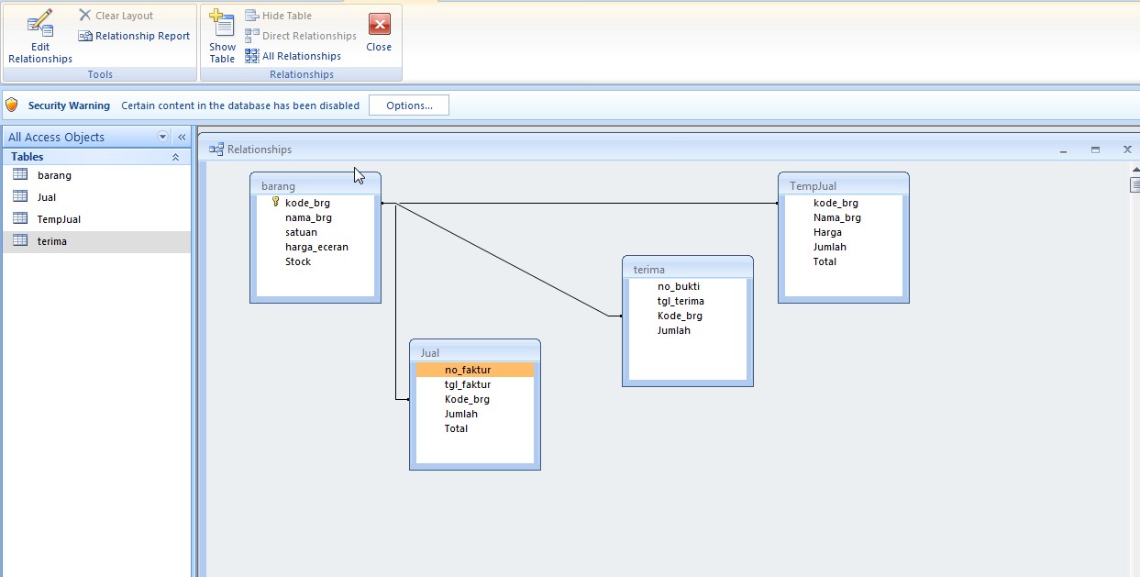Viewport: 1140px width, 577px height.
Task: Click the All Relationships icon
Action: 251,55
